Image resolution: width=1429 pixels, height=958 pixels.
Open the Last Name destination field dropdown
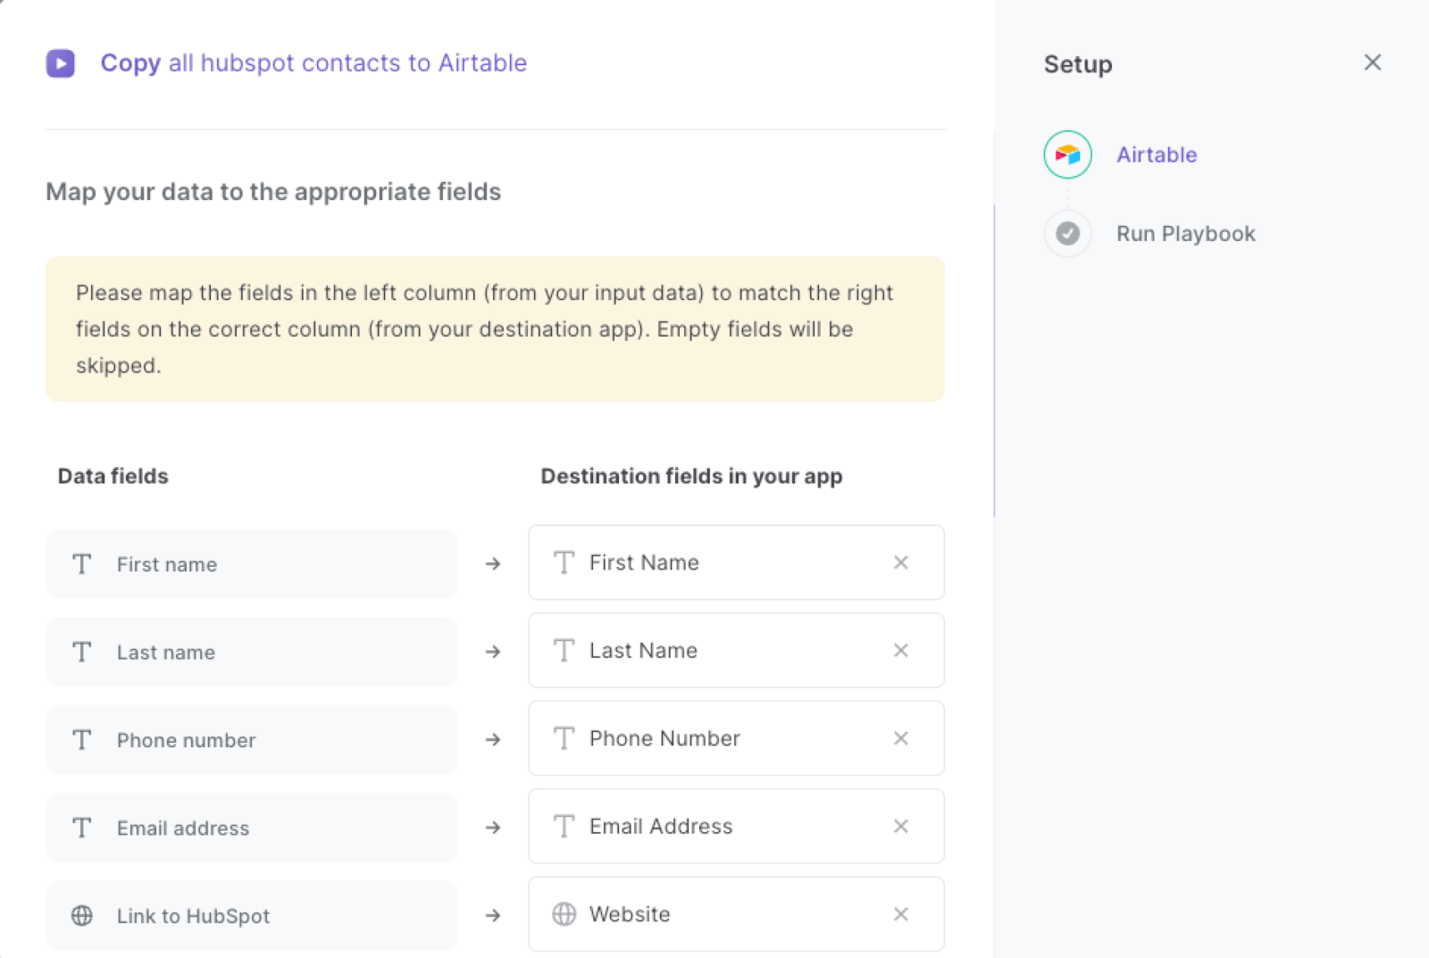[x=736, y=650]
